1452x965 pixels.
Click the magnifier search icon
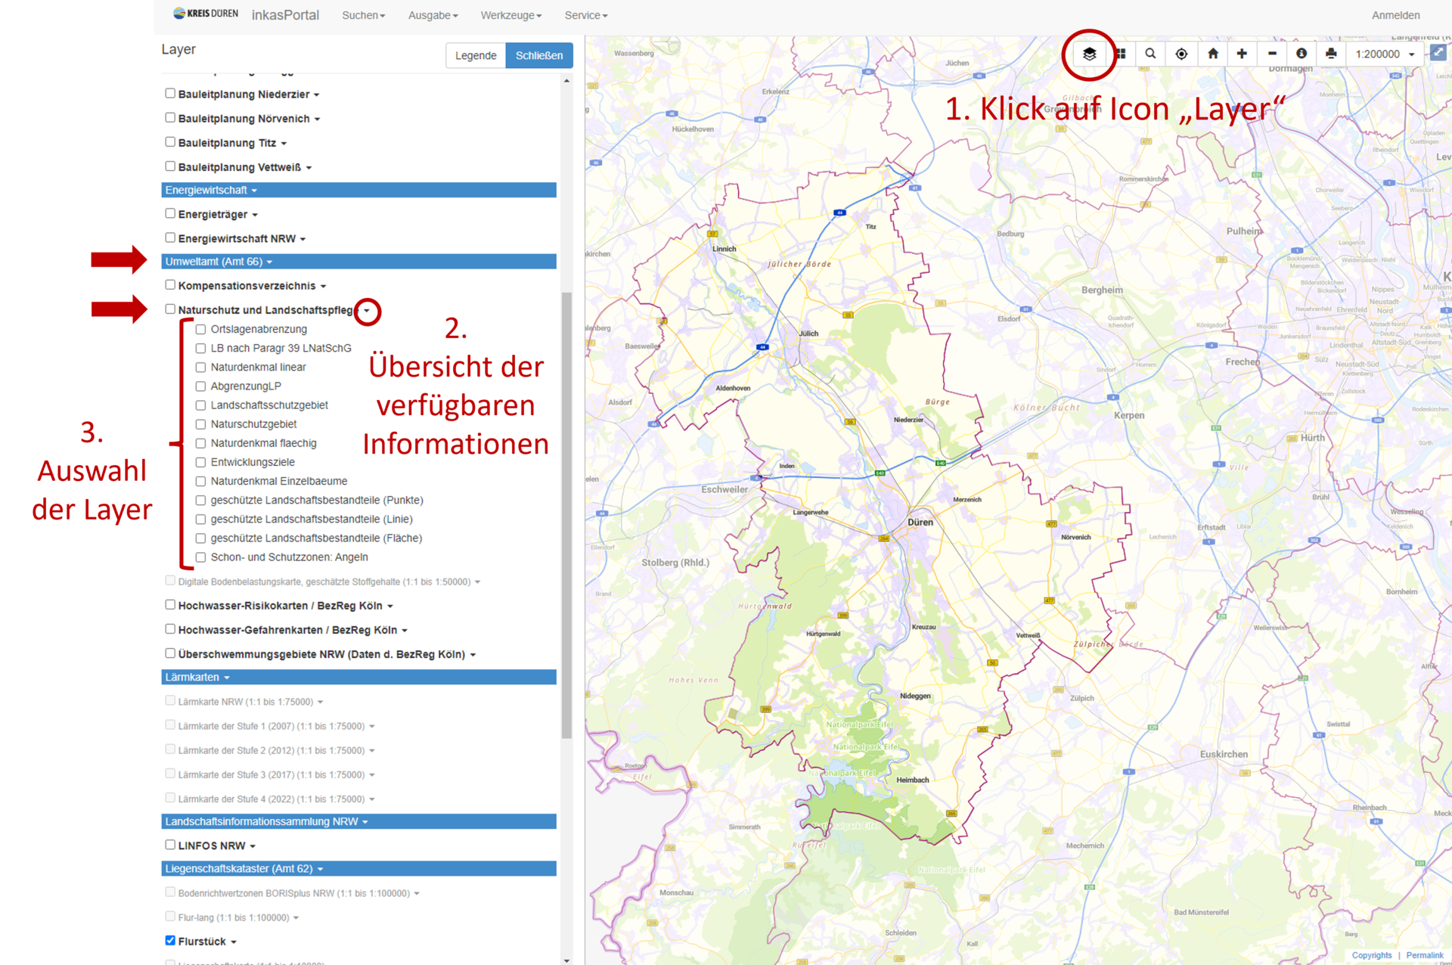[1150, 54]
